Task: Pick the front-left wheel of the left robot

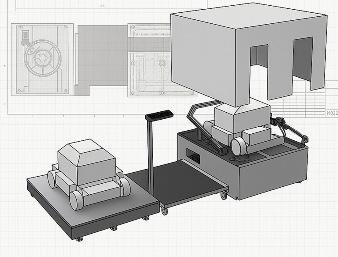Action: point(77,200)
